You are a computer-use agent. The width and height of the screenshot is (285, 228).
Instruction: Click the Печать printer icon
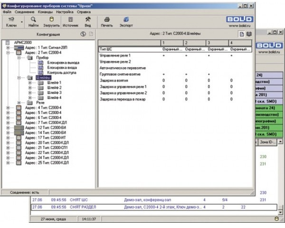[x=107, y=19]
